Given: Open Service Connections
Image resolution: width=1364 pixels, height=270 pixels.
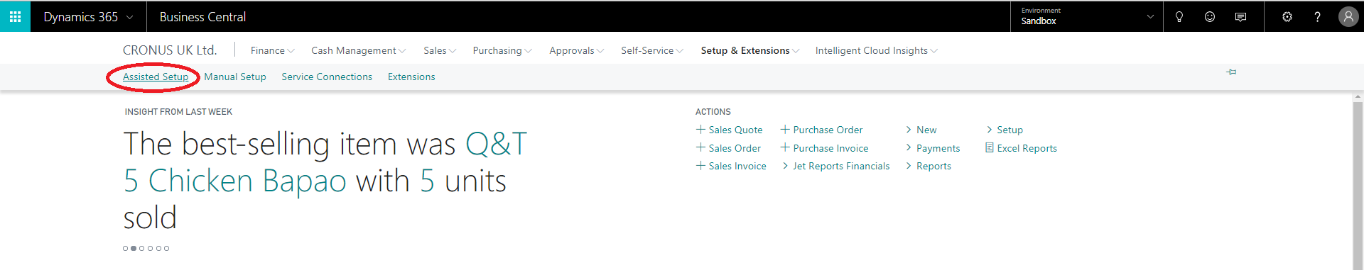Looking at the screenshot, I should (x=327, y=77).
